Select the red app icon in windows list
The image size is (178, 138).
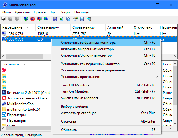coord(4,70)
